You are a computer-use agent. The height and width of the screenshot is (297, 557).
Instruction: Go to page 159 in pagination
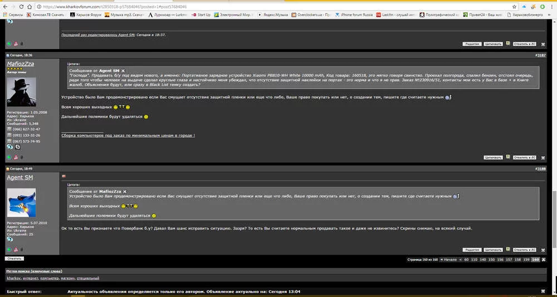(526, 260)
